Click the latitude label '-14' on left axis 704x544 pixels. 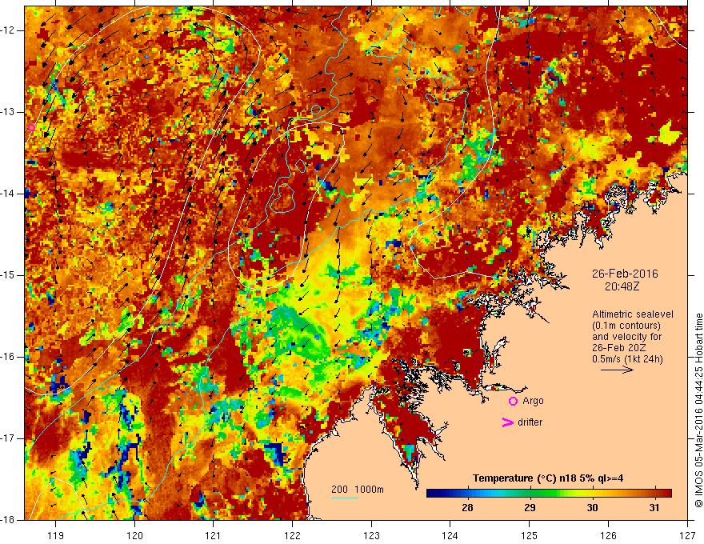click(8, 194)
